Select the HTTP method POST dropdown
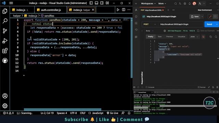Viewport: 219px width, 123px height. click(x=150, y=24)
